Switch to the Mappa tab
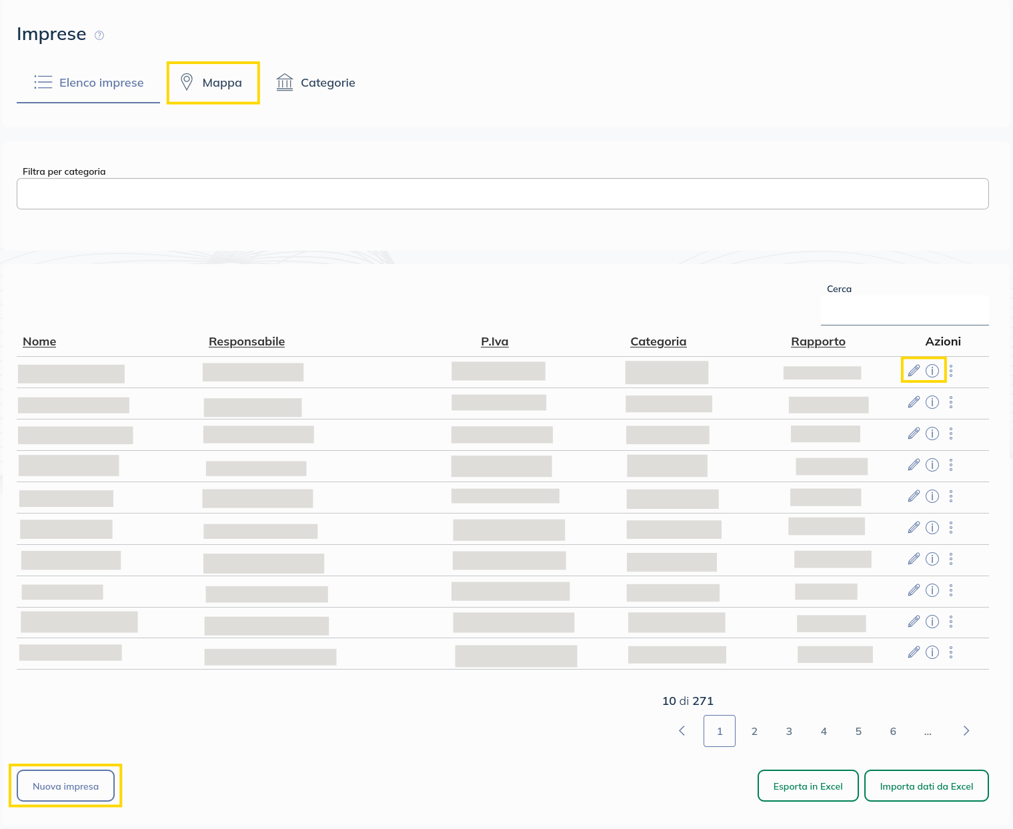 tap(213, 83)
